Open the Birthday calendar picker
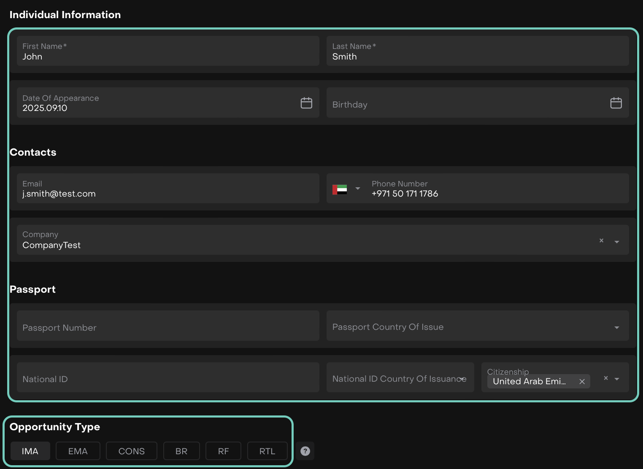This screenshot has width=643, height=469. [616, 103]
